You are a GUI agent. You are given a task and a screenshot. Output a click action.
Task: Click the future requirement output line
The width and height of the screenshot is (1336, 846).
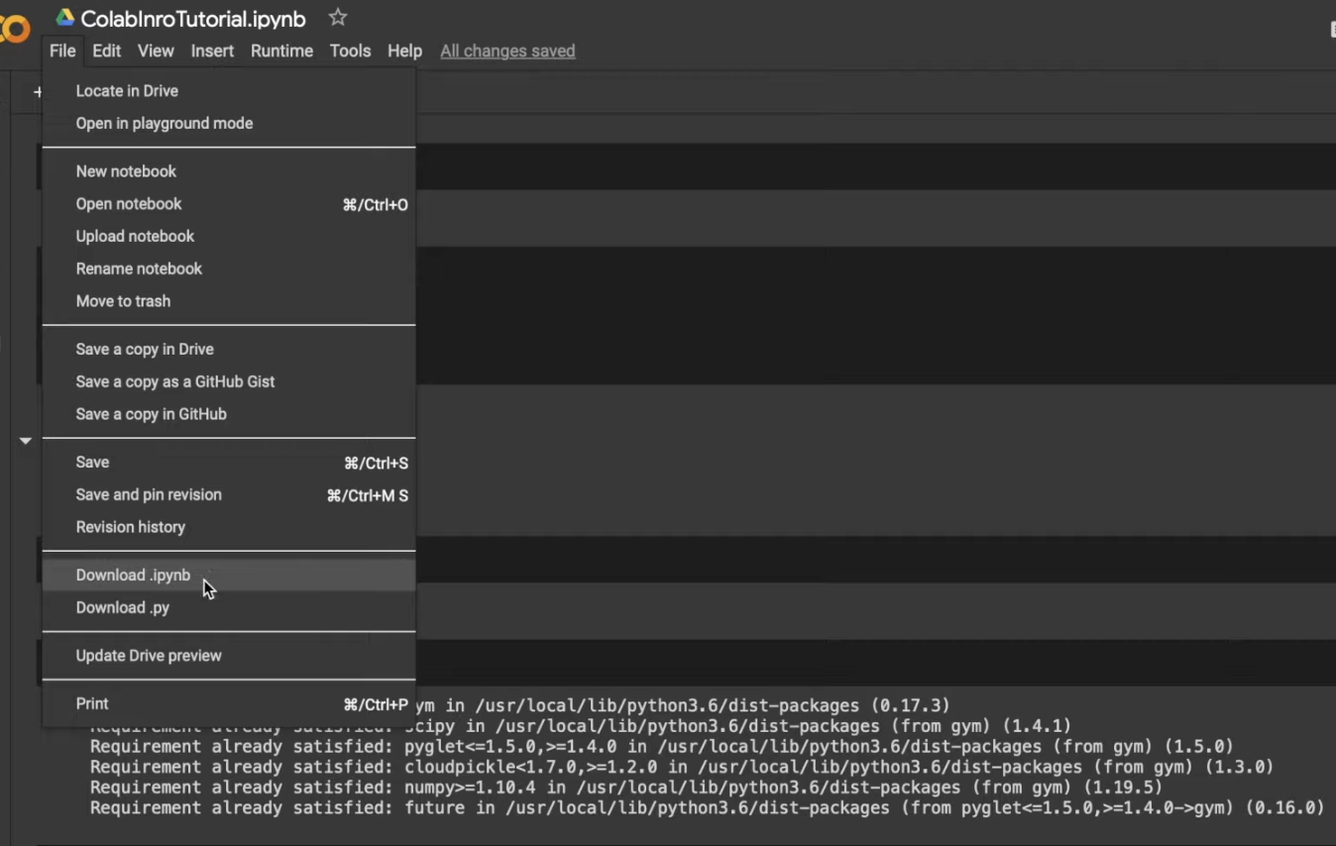click(708, 808)
